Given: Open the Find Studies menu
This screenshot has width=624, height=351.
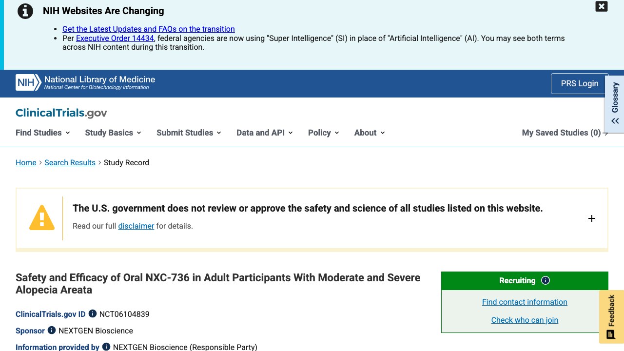Looking at the screenshot, I should click(43, 133).
